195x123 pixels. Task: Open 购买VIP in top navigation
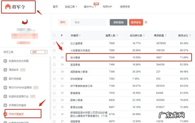click(107, 7)
